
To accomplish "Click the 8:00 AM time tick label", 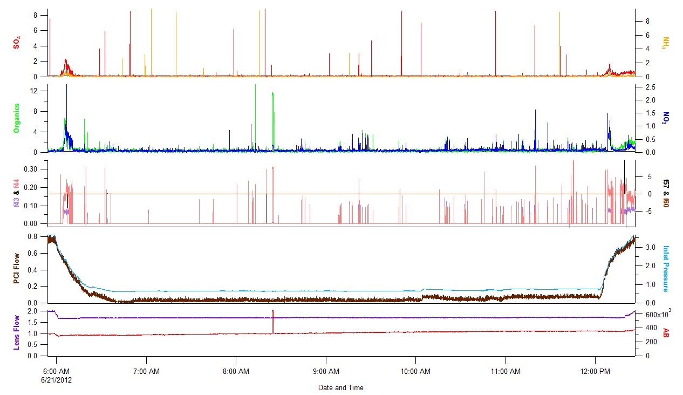I will pos(236,371).
